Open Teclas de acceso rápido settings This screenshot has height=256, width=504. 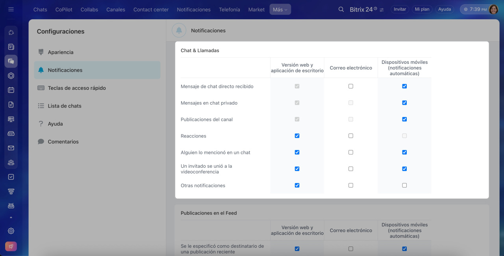tap(77, 88)
